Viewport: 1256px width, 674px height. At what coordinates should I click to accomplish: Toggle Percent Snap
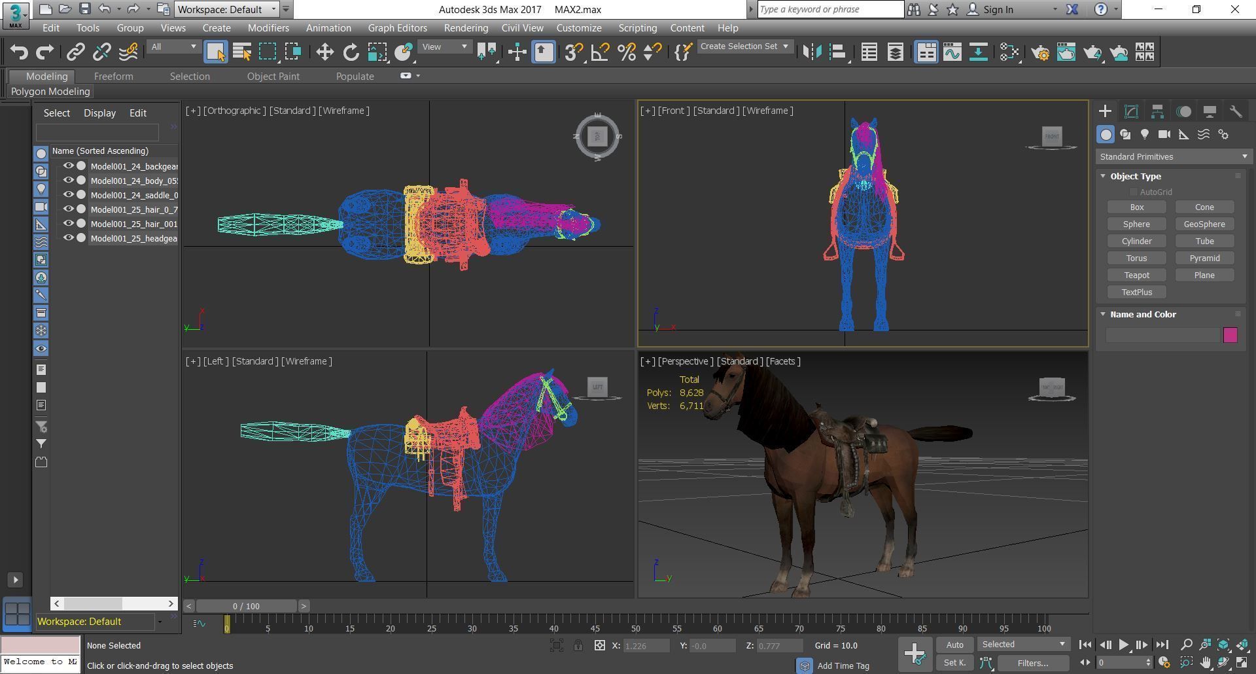pos(626,52)
